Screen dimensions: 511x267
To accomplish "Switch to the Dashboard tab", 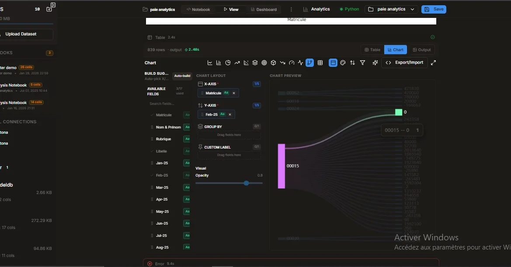I will point(264,9).
